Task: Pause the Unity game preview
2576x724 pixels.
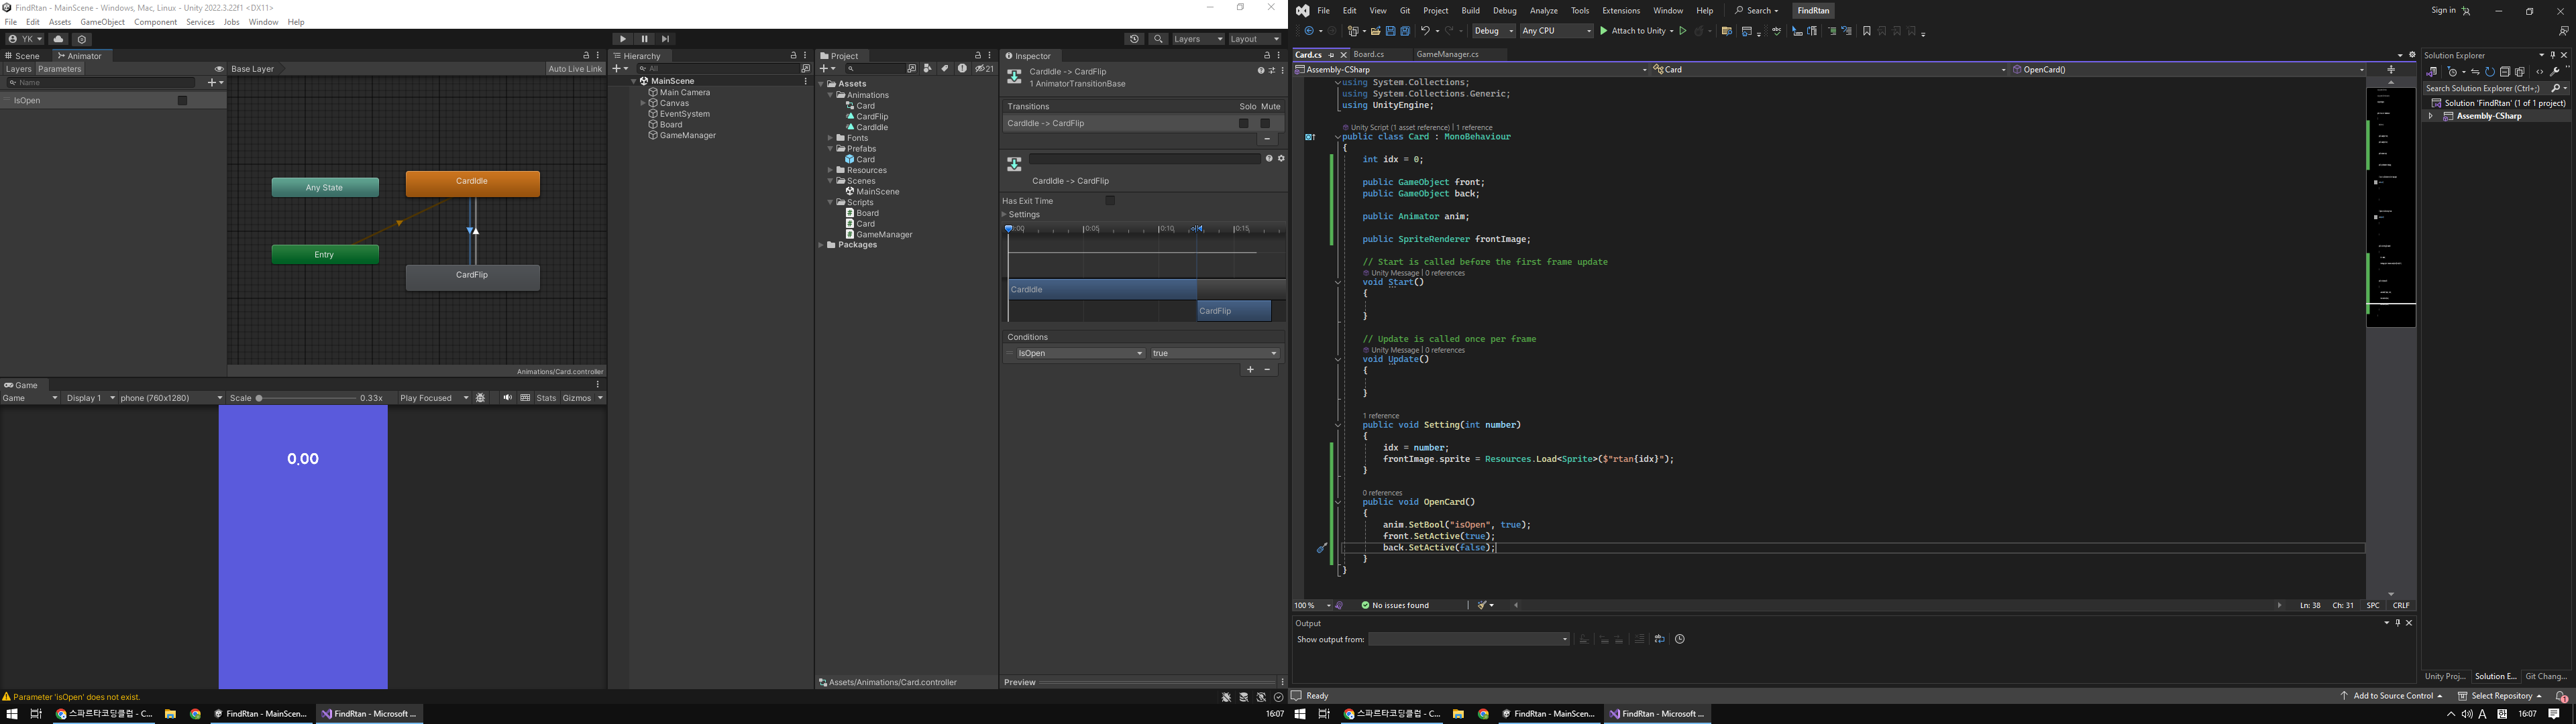Action: coord(644,39)
